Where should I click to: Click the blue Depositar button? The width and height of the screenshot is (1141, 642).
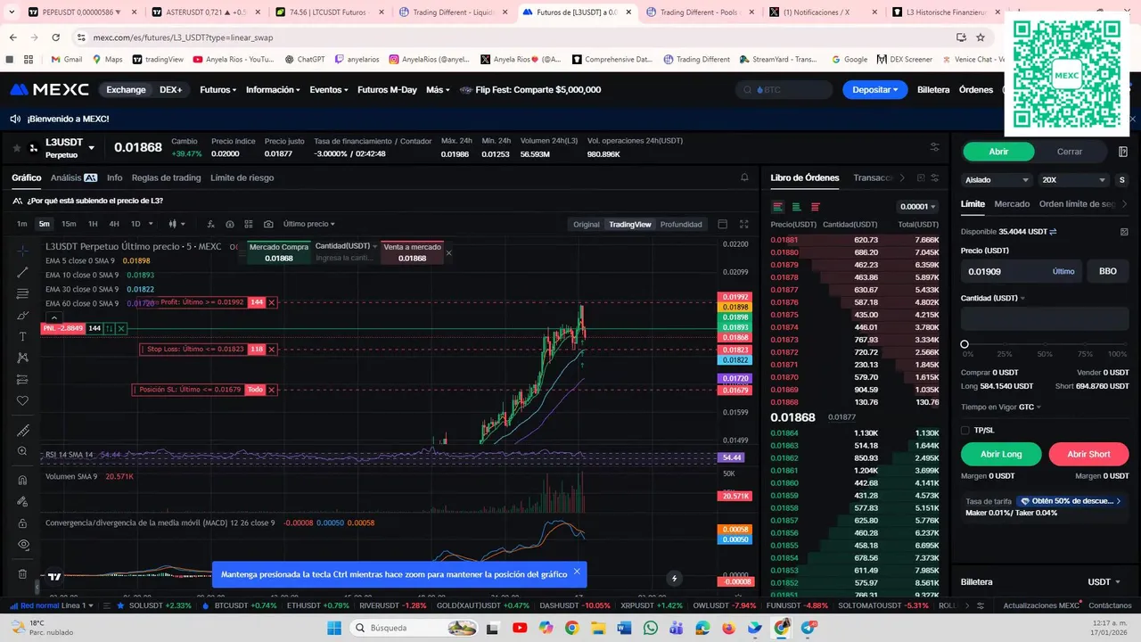click(x=874, y=89)
